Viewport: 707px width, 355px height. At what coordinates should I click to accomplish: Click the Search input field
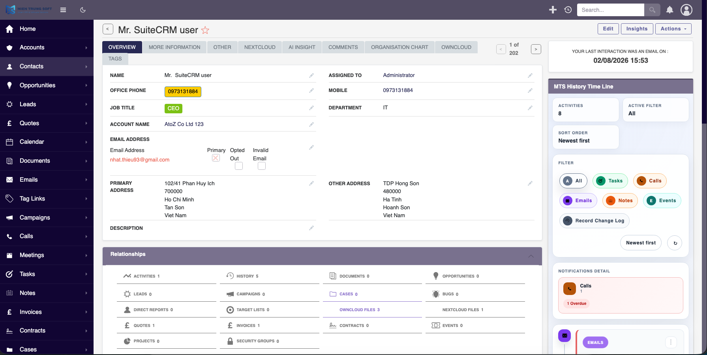pyautogui.click(x=611, y=10)
